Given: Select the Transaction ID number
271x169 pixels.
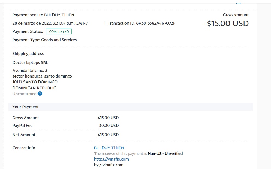Looking at the screenshot, I should coord(156,23).
